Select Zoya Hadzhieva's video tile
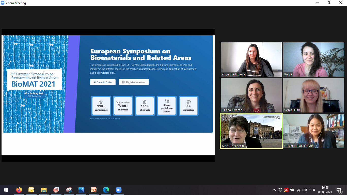This screenshot has width=347, height=195. 251,59
